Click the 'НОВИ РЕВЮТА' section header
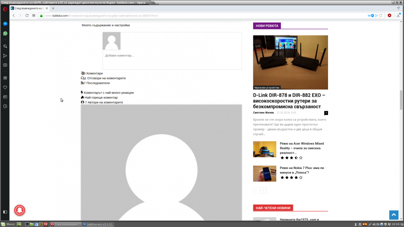The width and height of the screenshot is (404, 227). 267,26
